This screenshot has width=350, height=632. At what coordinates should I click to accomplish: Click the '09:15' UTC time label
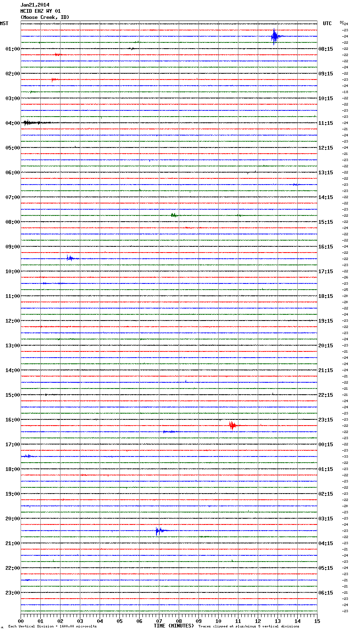click(326, 73)
